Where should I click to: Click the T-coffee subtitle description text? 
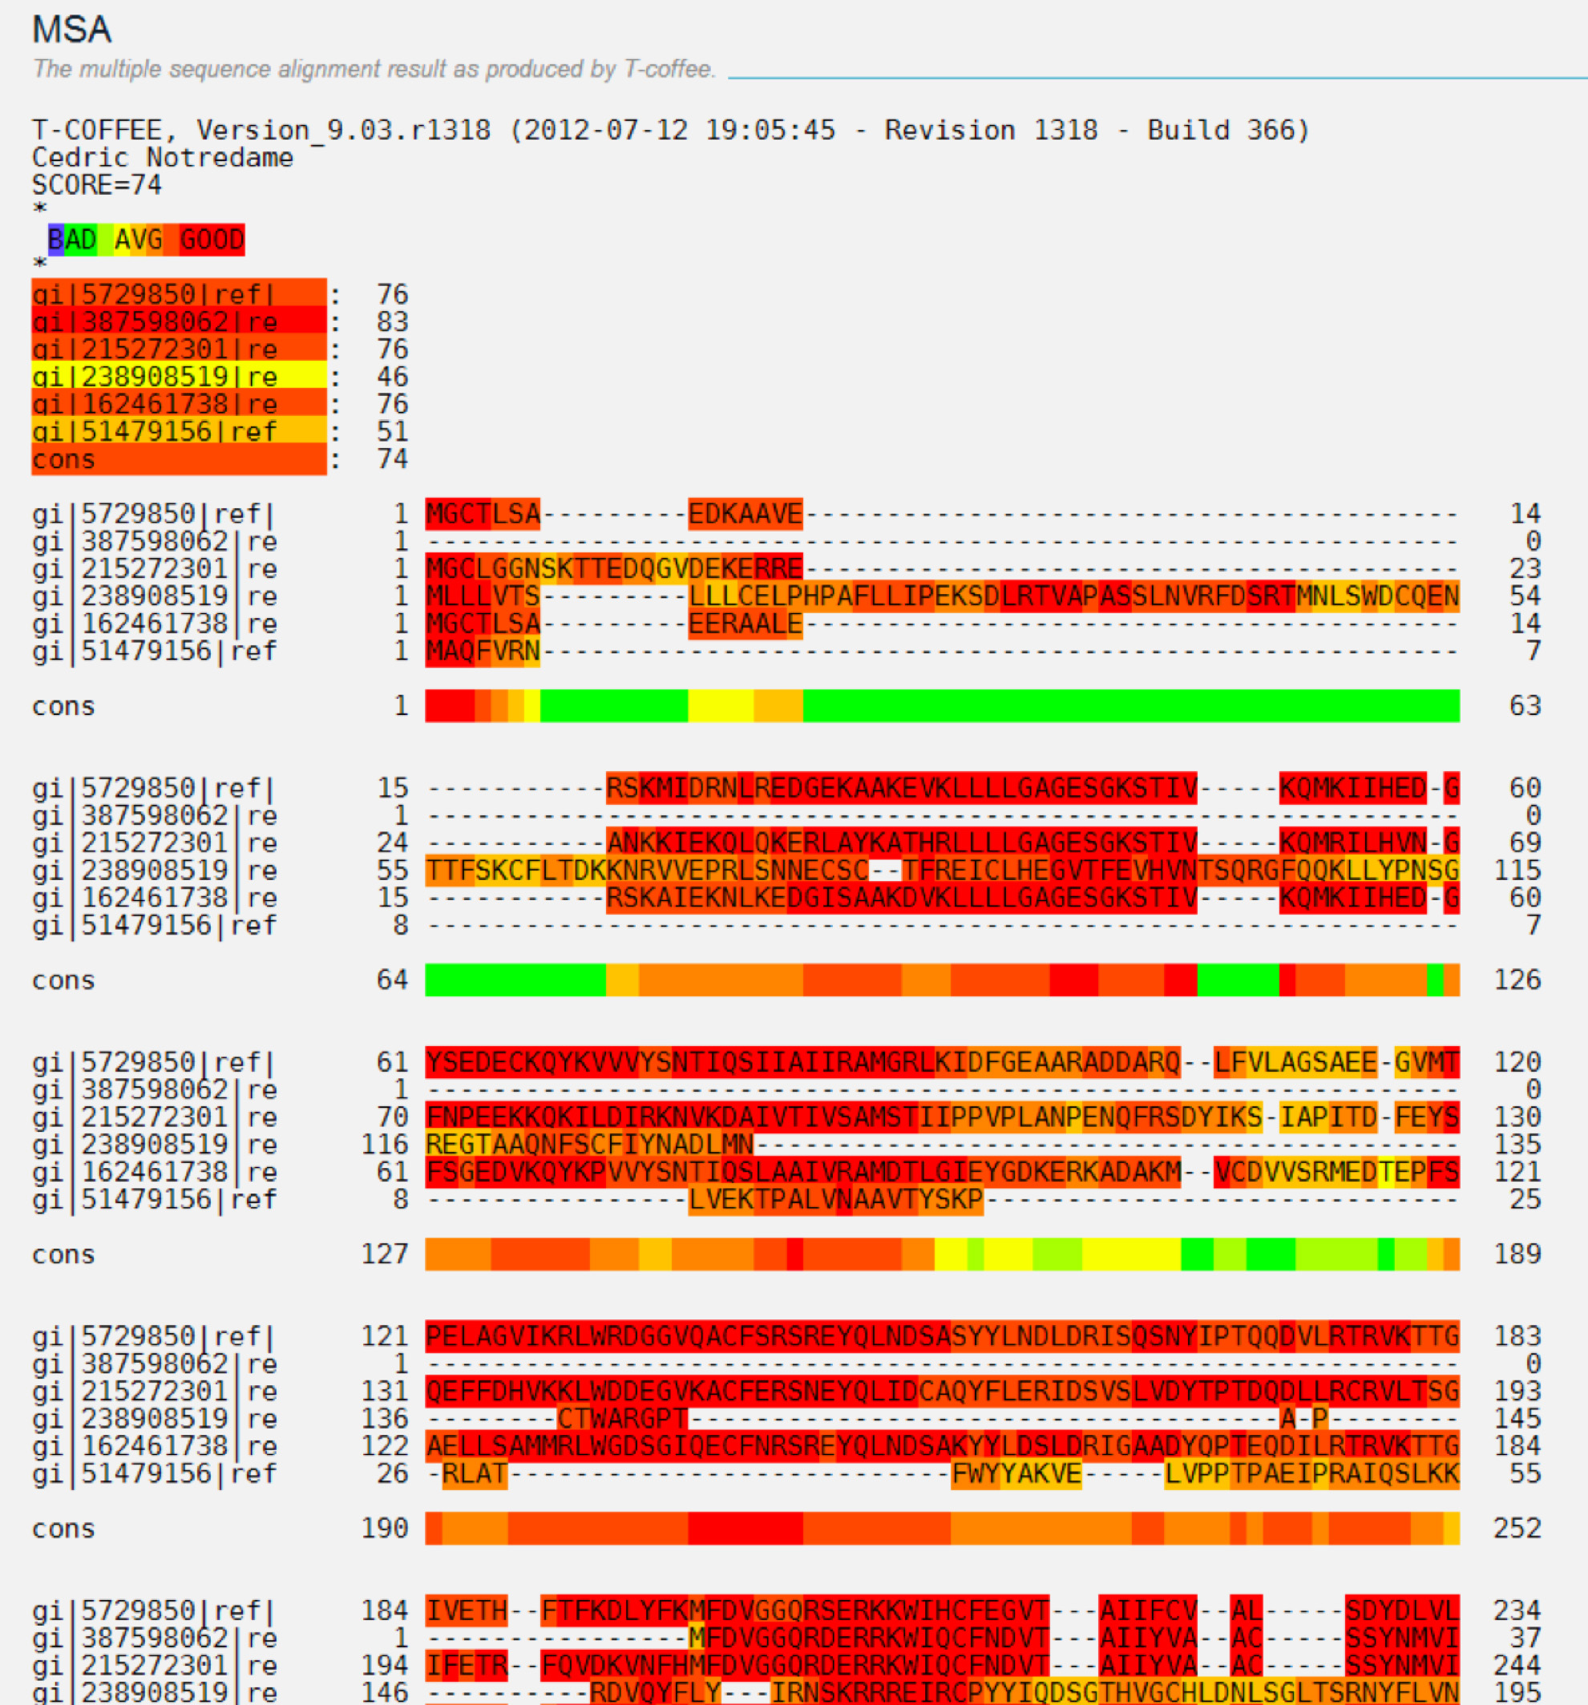pyautogui.click(x=374, y=69)
